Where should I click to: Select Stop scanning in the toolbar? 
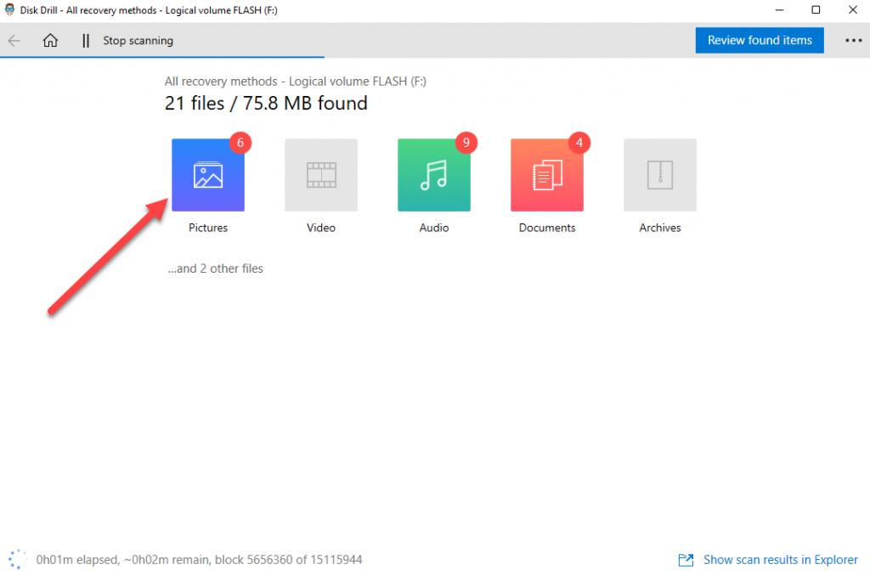[x=139, y=40]
